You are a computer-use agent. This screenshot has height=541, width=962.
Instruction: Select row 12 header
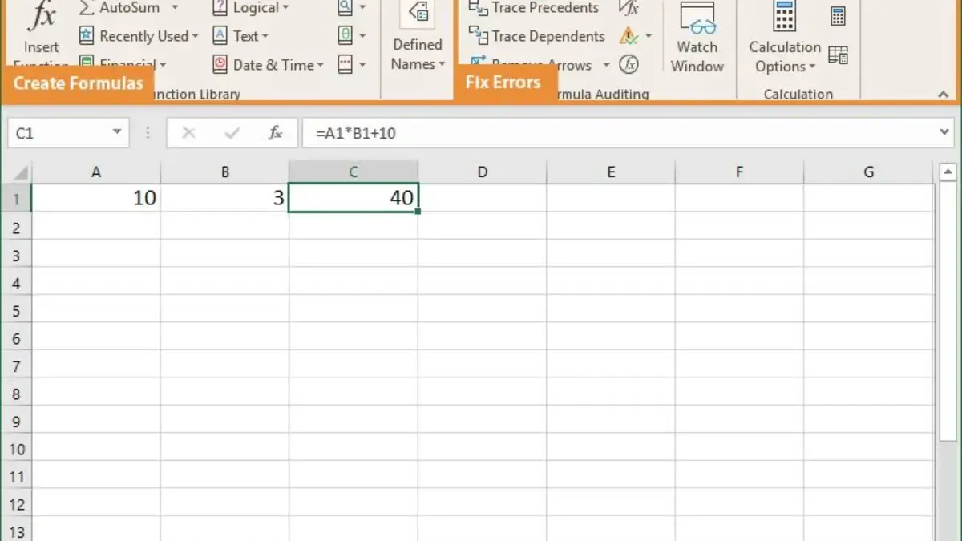(x=16, y=504)
